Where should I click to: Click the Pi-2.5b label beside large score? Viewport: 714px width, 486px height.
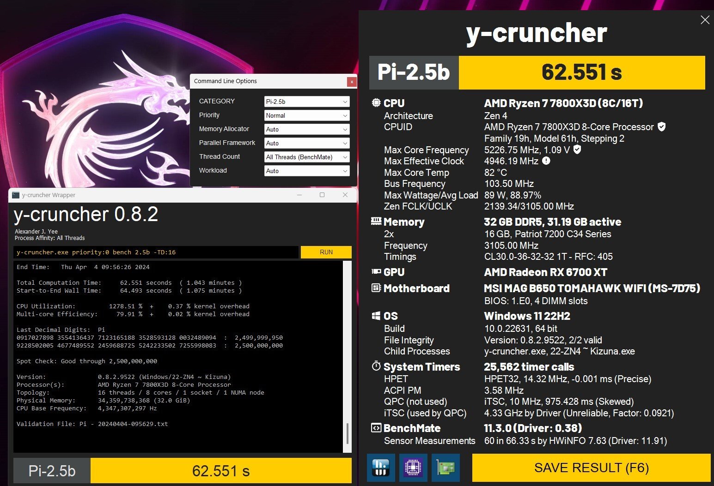[414, 72]
